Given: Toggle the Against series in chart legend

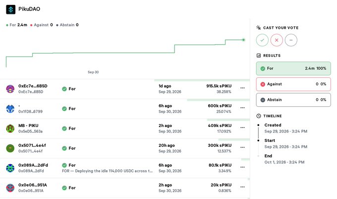Looking at the screenshot, I should pyautogui.click(x=42, y=25).
